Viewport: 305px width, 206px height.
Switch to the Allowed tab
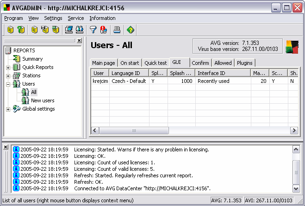[x=223, y=63]
